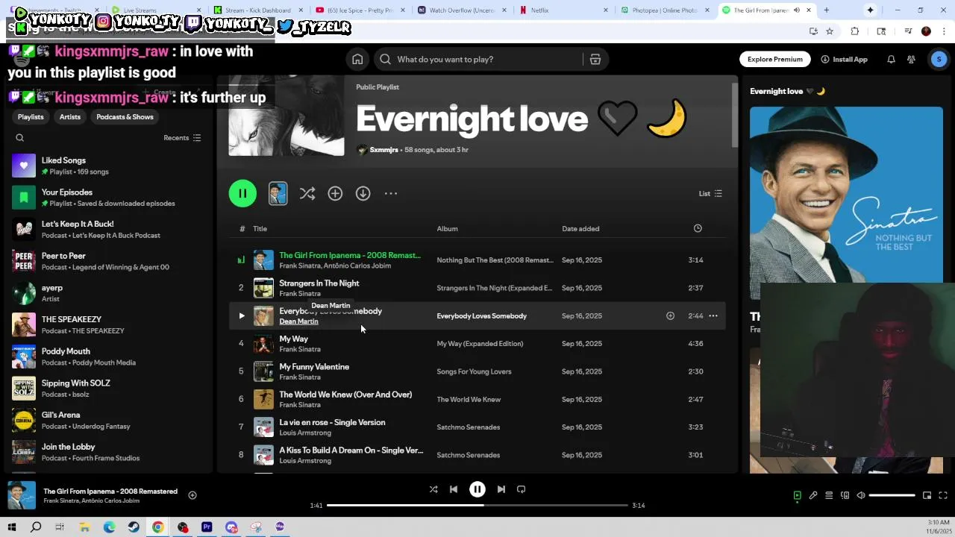Pause playback in the bottom player bar
955x537 pixels.
(477, 489)
